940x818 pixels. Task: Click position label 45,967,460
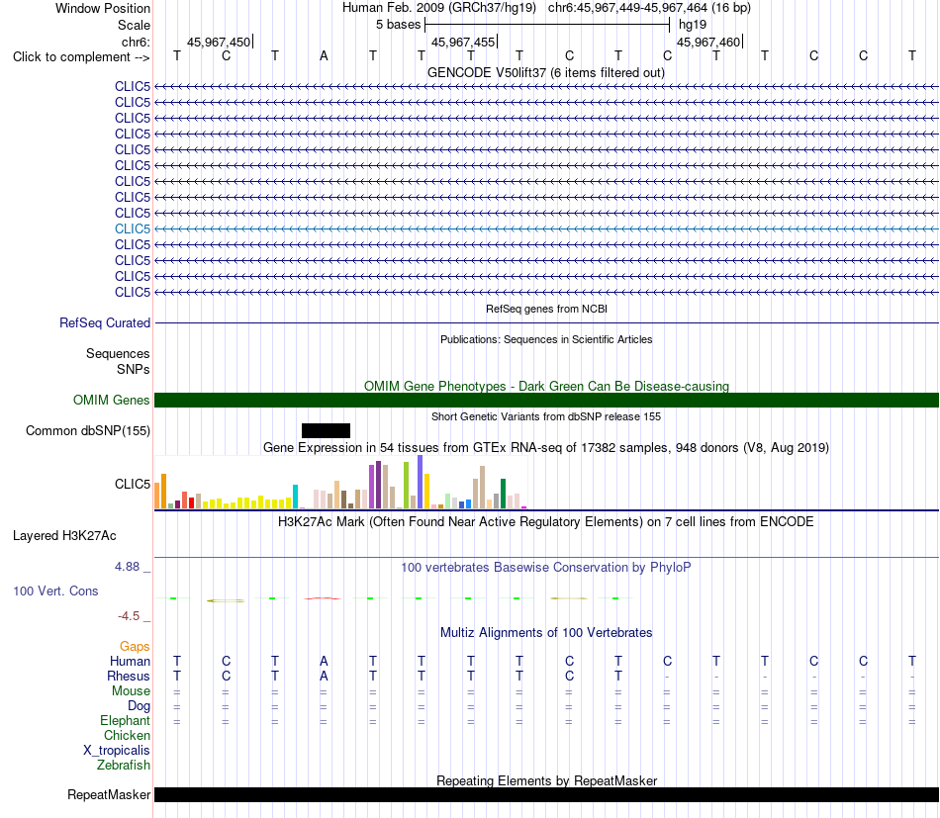click(x=708, y=42)
